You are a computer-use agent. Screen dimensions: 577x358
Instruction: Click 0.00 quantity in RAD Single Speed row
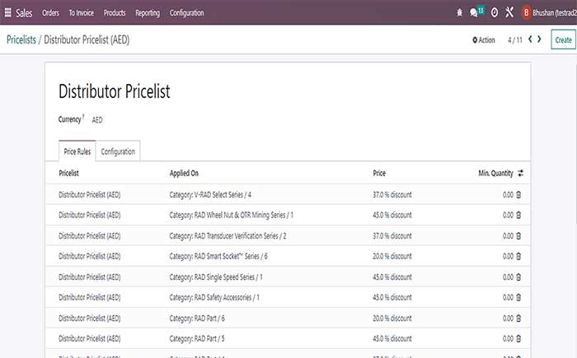508,277
